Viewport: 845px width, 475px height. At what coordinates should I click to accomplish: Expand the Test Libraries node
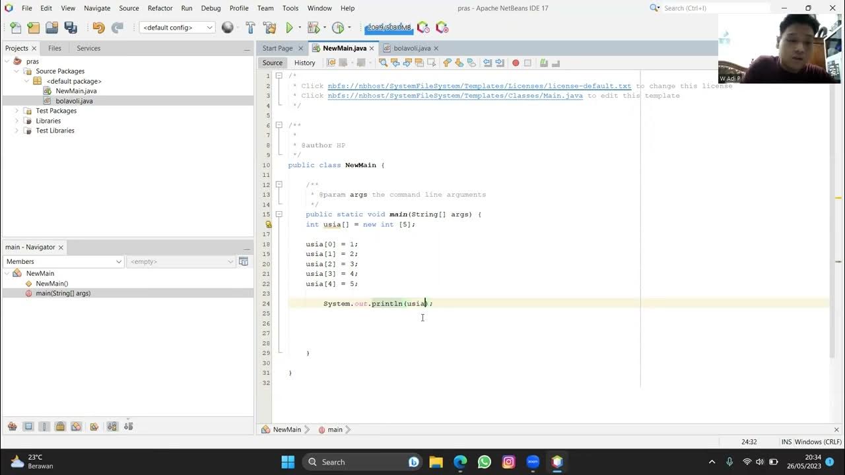[x=17, y=131]
